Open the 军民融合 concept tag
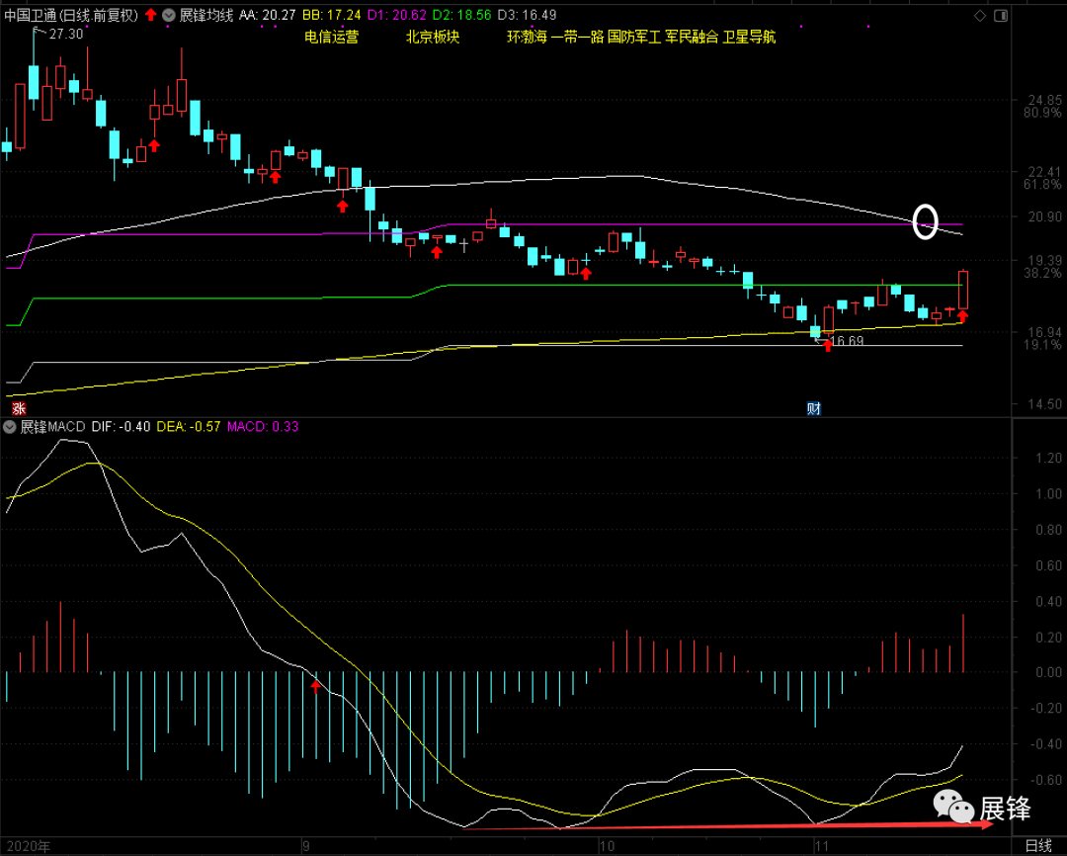 pyautogui.click(x=692, y=37)
